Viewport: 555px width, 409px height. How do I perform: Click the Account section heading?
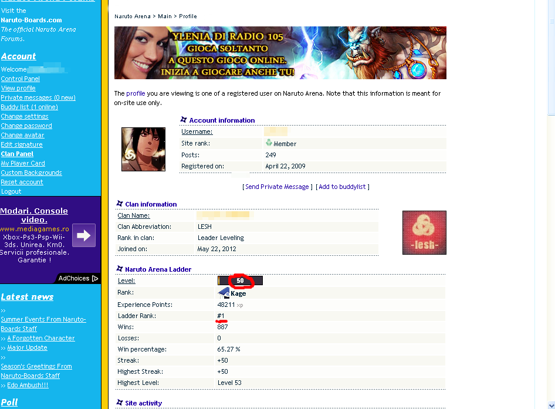18,56
